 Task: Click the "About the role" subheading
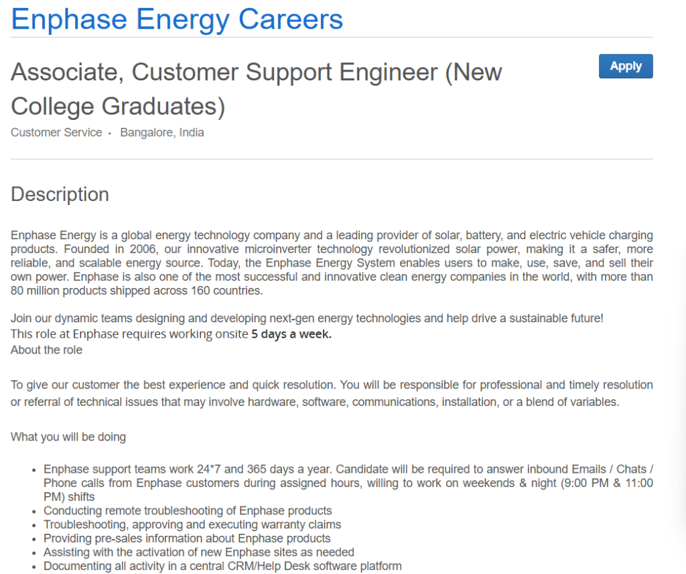click(46, 350)
